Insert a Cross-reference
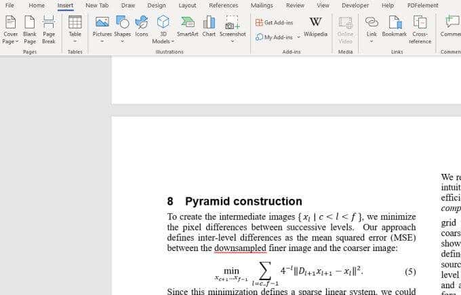Image resolution: width=461 pixels, height=295 pixels. pyautogui.click(x=420, y=29)
